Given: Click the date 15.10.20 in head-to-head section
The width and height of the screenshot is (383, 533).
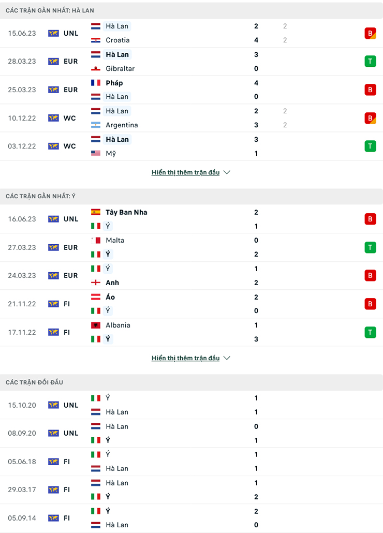Looking at the screenshot, I should click(x=22, y=405).
